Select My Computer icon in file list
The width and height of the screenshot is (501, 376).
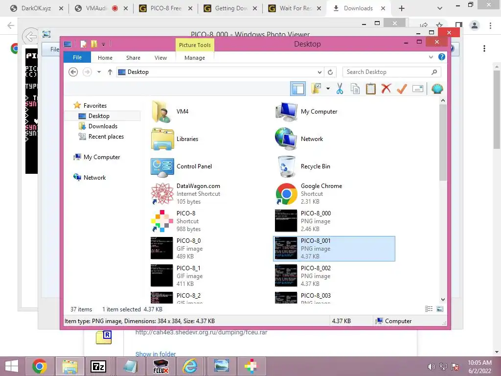tap(286, 112)
